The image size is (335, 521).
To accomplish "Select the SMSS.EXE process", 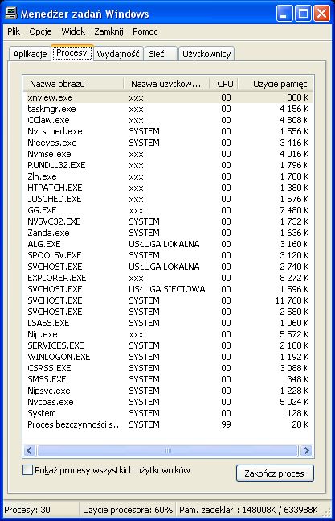I will pyautogui.click(x=168, y=380).
